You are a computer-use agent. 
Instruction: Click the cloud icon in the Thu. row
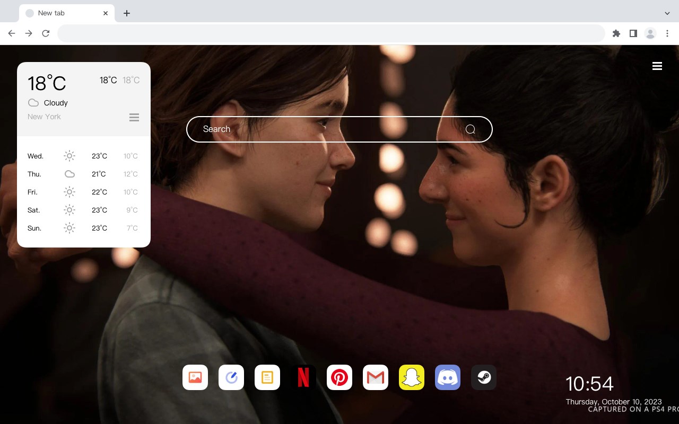tap(69, 174)
